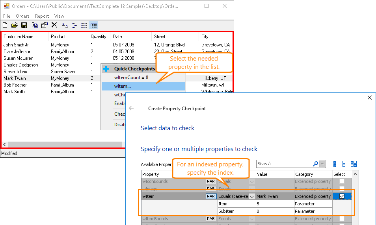
Task: Expand the Equals condition dropdown for wItem
Action: tap(252, 196)
